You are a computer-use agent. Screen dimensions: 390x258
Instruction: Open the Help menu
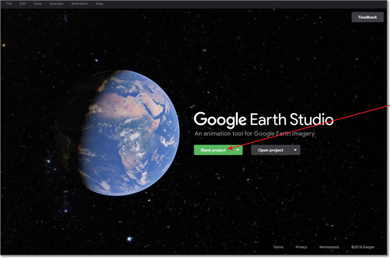click(99, 4)
